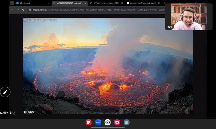Open the headset mascot app in dock
The image size is (216, 129).
pos(107,122)
